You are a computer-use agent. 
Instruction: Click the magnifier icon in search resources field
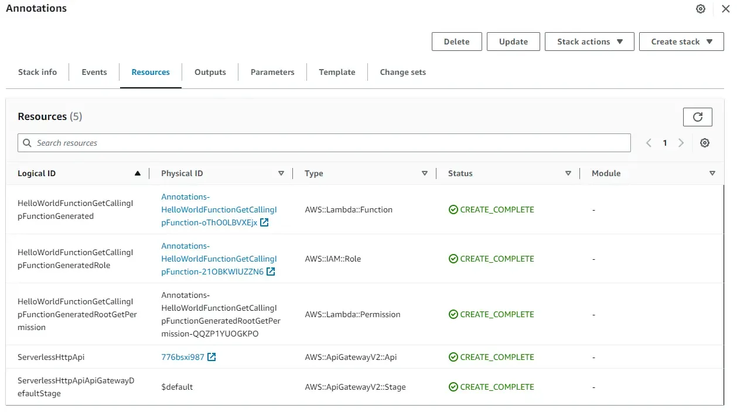[27, 142]
